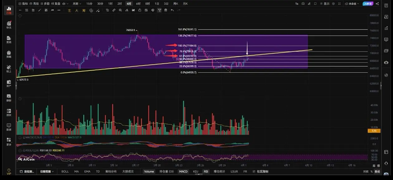Toggle the 持仓量 (OI) indicator
Viewport: 393px width, 180px height.
click(167, 171)
